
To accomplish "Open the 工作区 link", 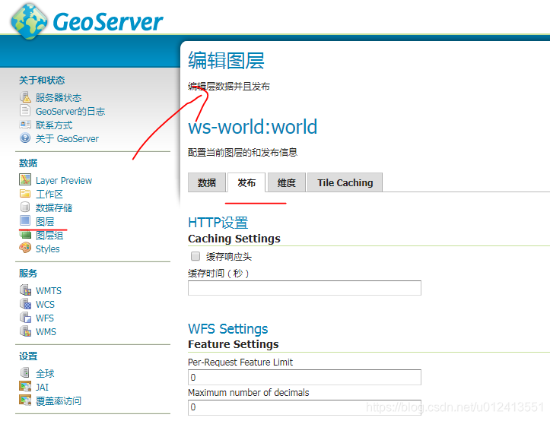I will 49,195.
